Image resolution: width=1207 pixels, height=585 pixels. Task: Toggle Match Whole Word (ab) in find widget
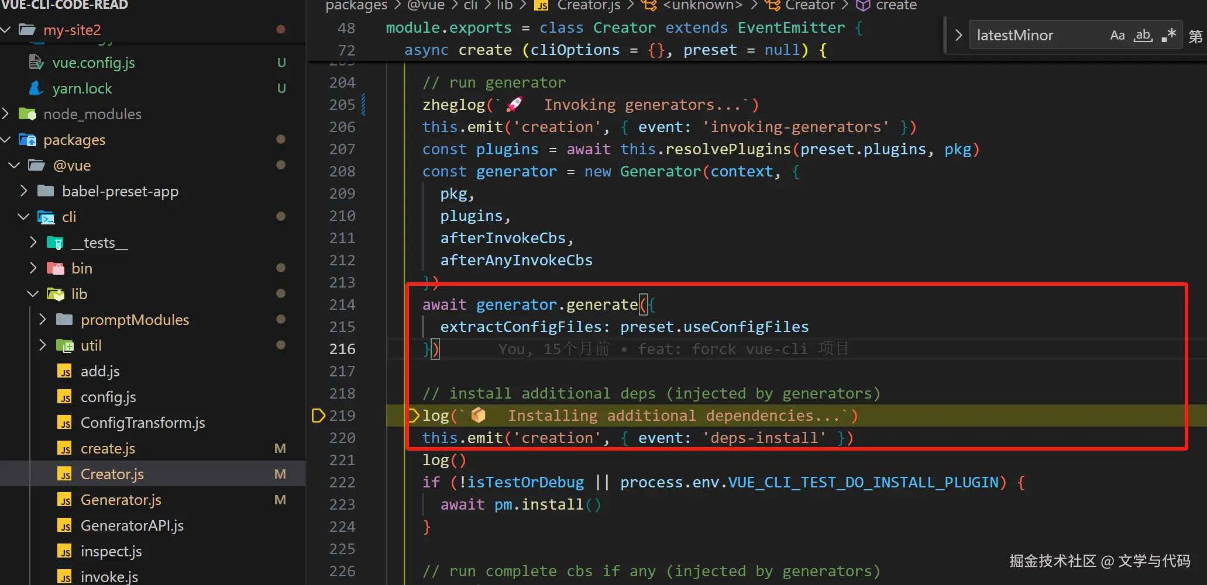coord(1143,36)
